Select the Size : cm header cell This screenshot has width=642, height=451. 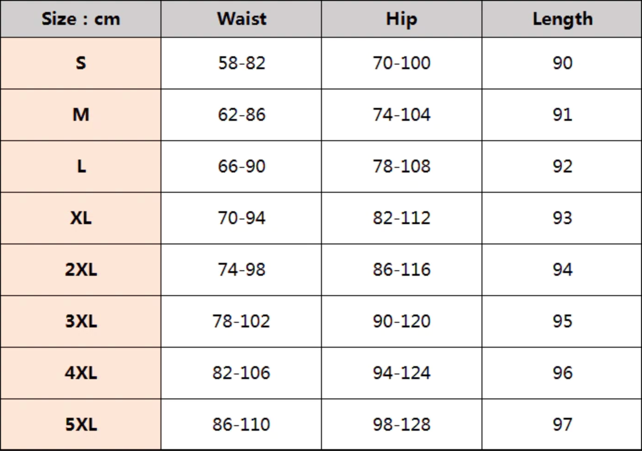[81, 19]
